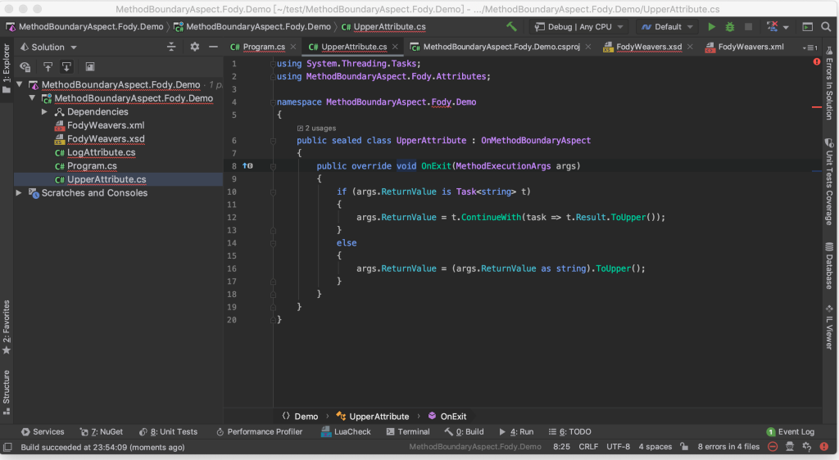Click the errors stop-sign icon in status bar
Screen dimensions: 839x460
tap(772, 447)
